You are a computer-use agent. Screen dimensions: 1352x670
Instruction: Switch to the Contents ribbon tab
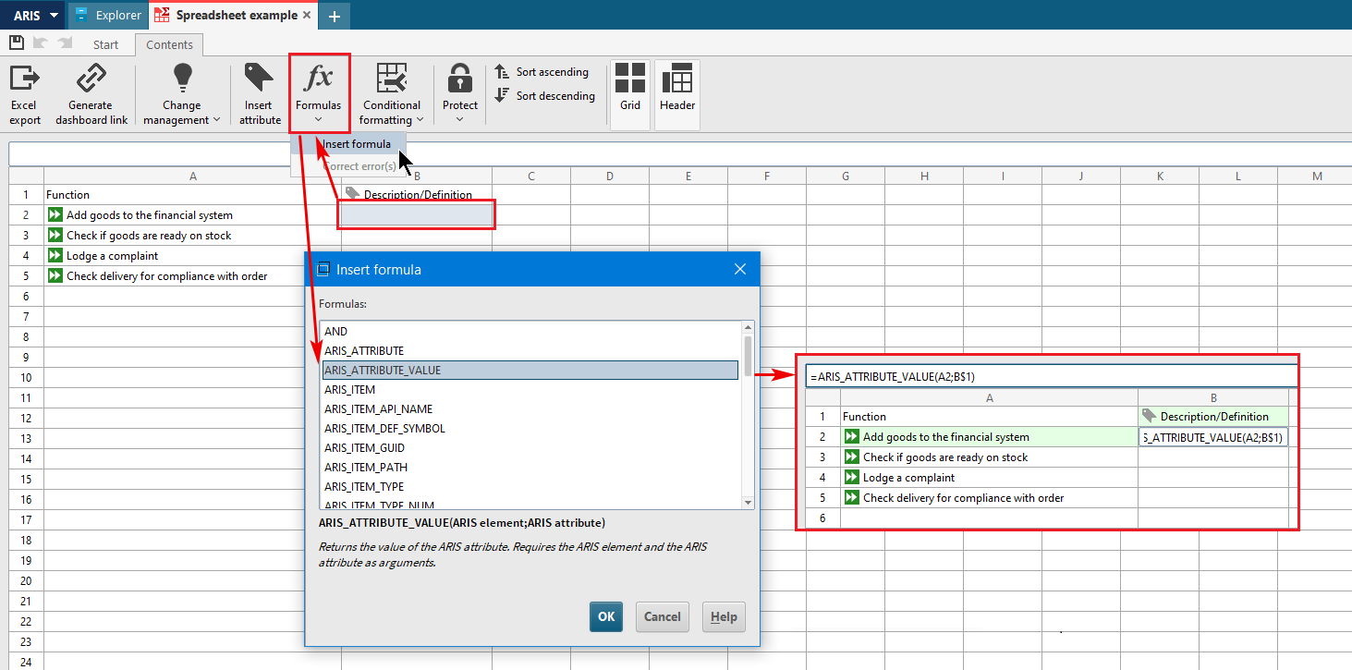point(170,44)
